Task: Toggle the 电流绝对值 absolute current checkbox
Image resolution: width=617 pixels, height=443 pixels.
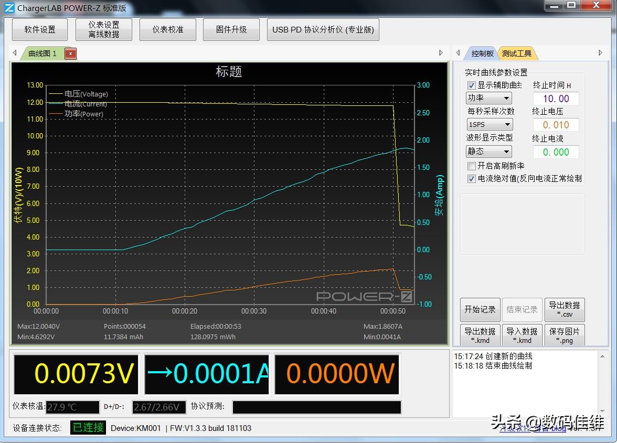Action: (x=471, y=178)
